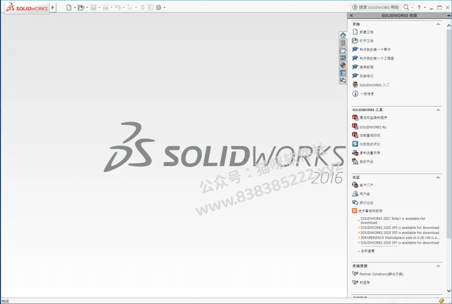Click the Print toolbar icon
Image resolution: width=452 pixels, height=304 pixels.
(105, 8)
